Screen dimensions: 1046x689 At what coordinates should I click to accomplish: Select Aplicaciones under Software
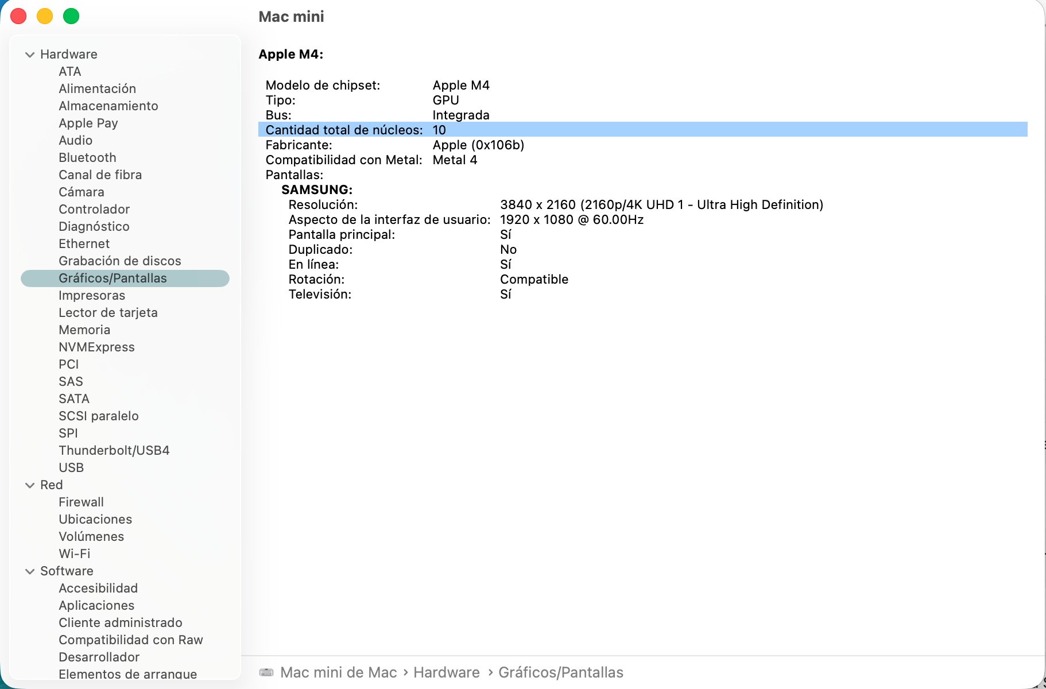click(96, 605)
